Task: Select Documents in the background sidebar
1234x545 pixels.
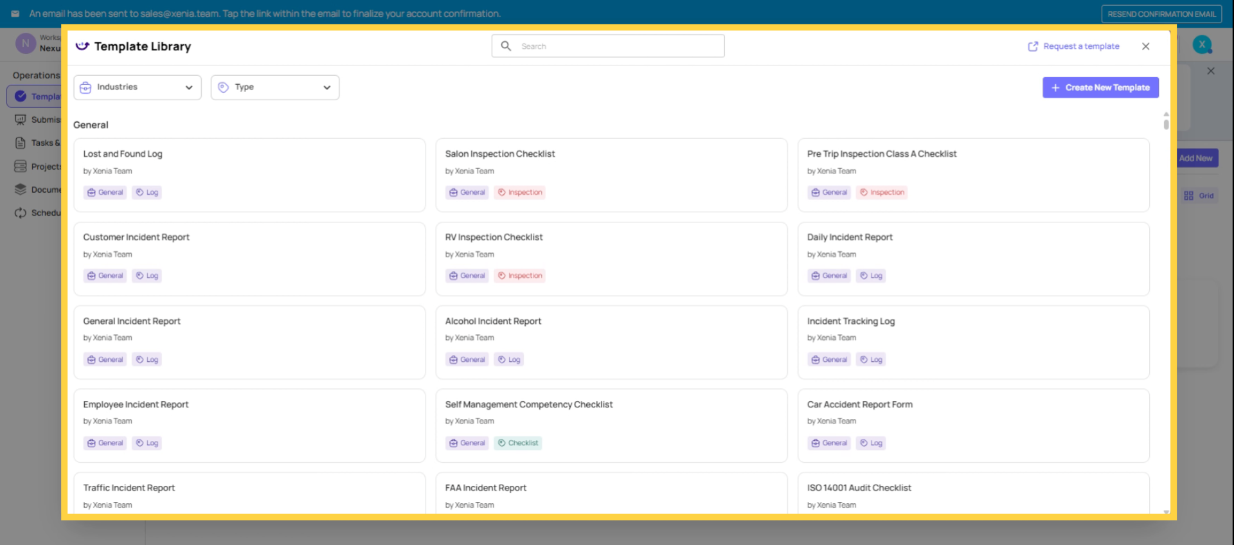Action: 37,190
